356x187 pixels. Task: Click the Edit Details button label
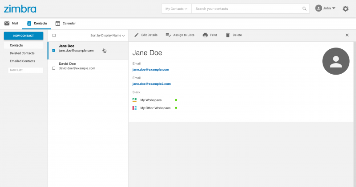coord(149,35)
